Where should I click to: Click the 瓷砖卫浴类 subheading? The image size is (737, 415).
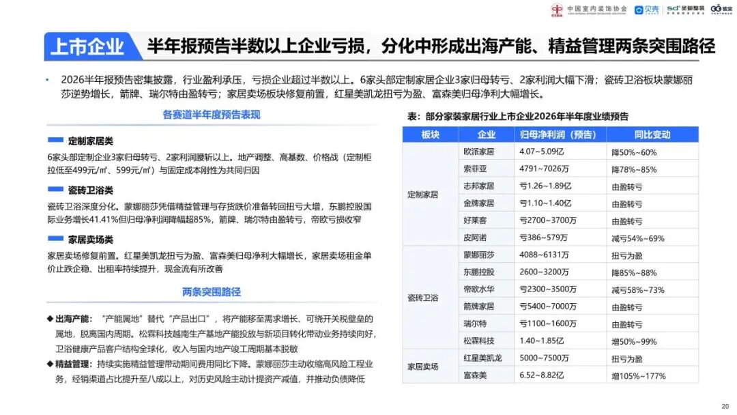[x=90, y=190]
